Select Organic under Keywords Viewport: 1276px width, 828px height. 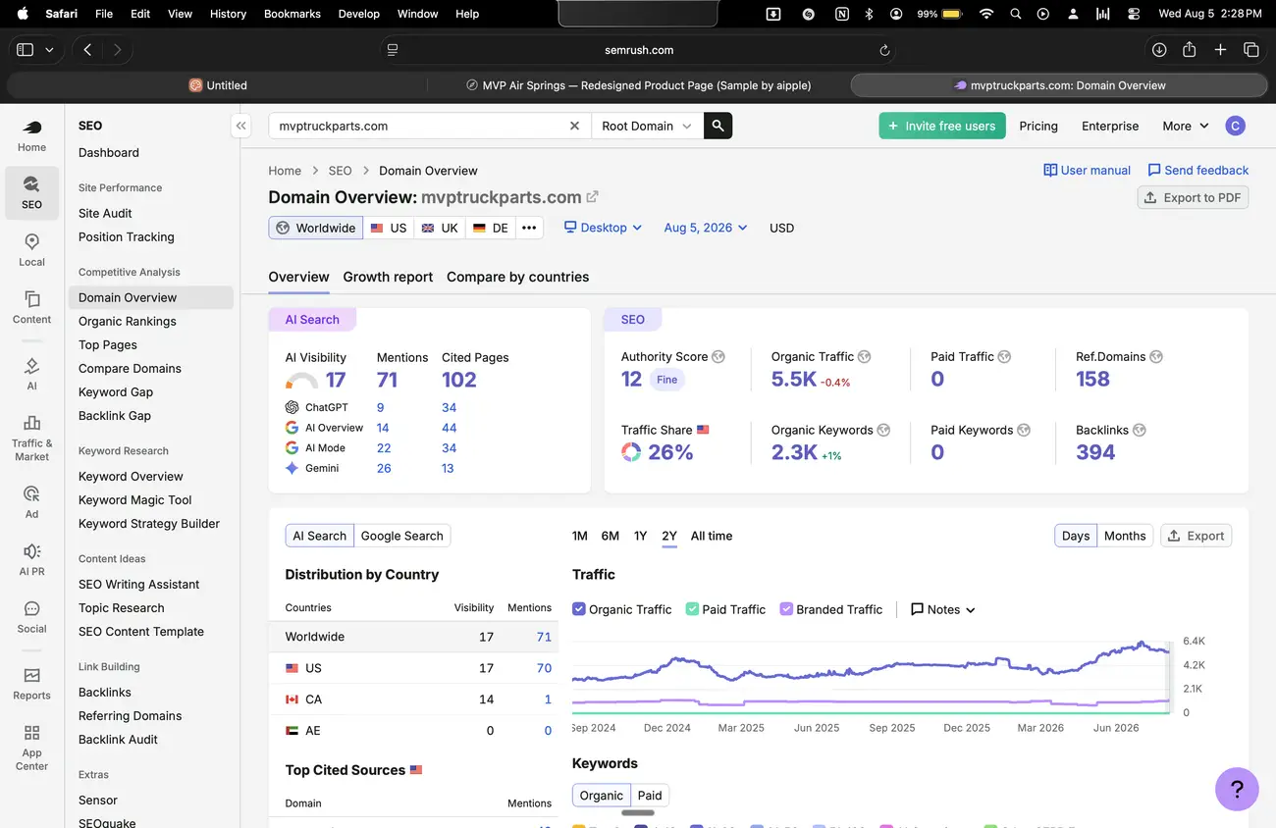(602, 796)
